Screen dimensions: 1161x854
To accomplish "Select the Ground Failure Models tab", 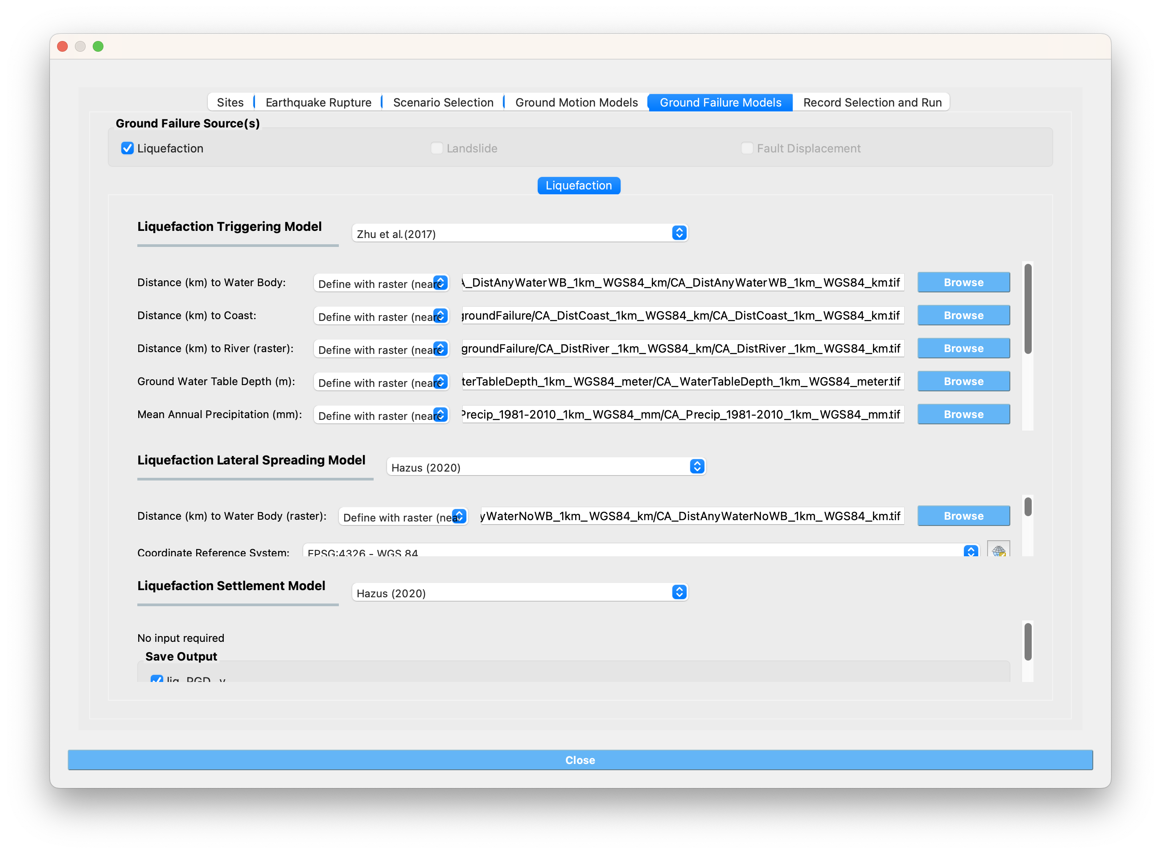I will tap(720, 103).
